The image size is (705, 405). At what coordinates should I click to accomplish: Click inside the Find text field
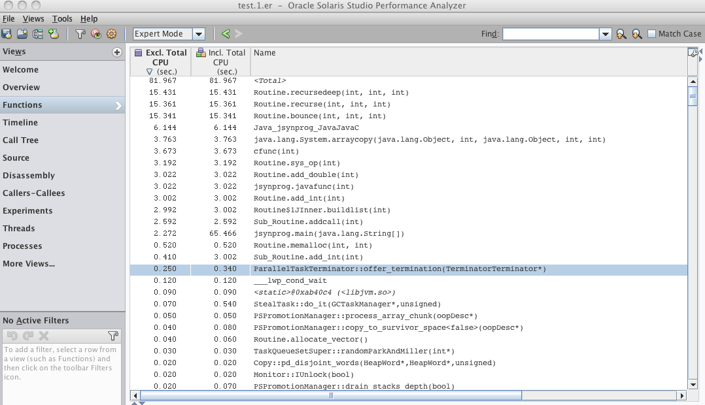click(x=550, y=34)
